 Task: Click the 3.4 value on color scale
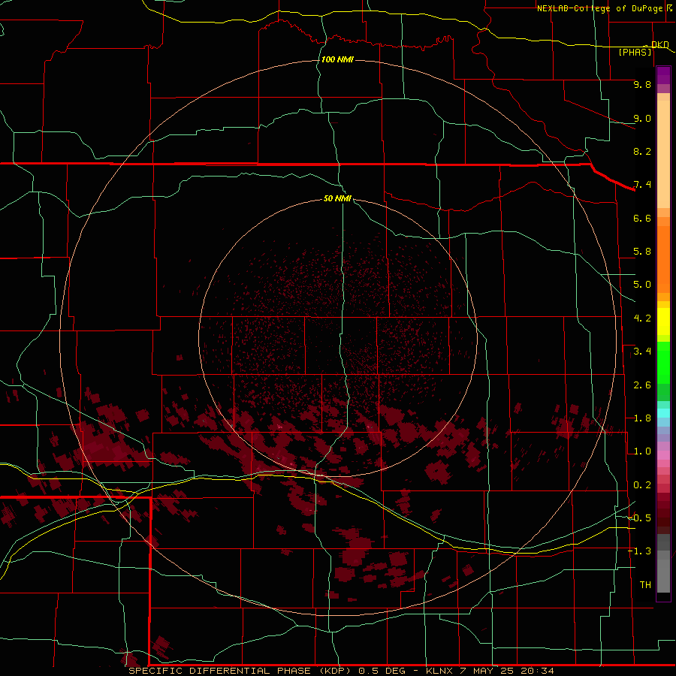tap(642, 352)
